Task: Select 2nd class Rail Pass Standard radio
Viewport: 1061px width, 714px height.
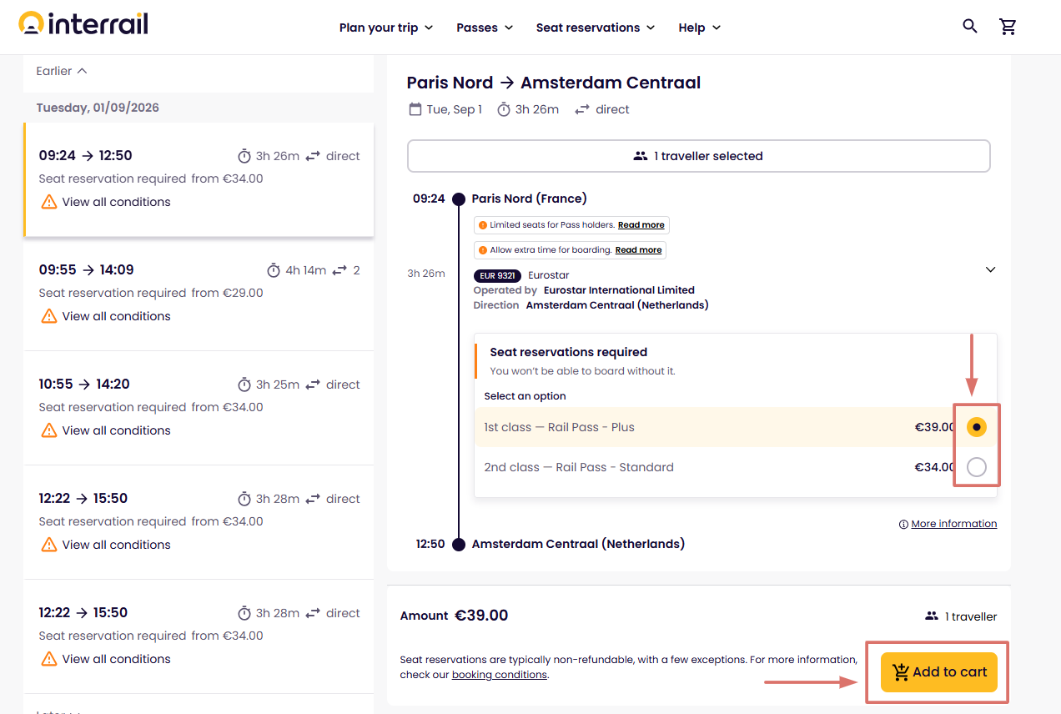Action: pyautogui.click(x=976, y=467)
